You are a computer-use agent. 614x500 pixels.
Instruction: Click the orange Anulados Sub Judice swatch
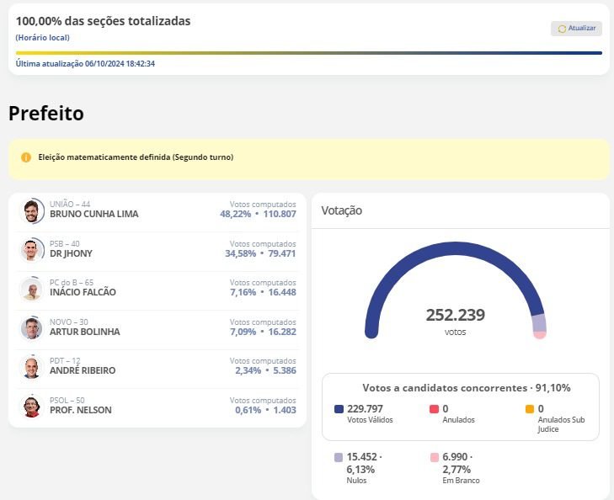pos(529,409)
